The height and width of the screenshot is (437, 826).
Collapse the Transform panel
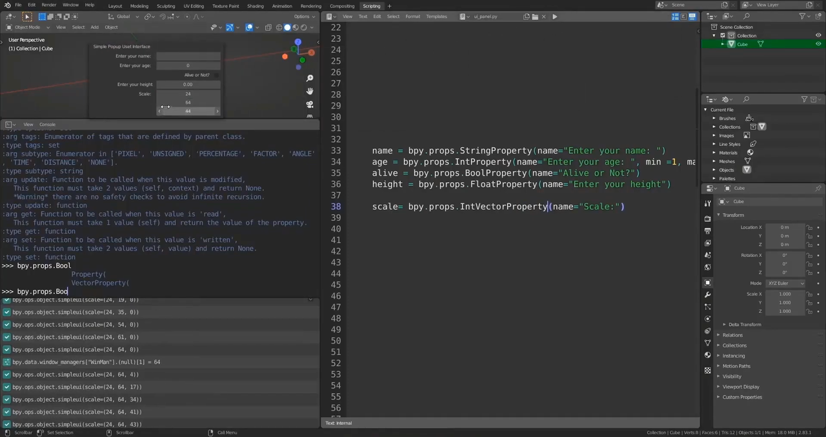click(732, 215)
